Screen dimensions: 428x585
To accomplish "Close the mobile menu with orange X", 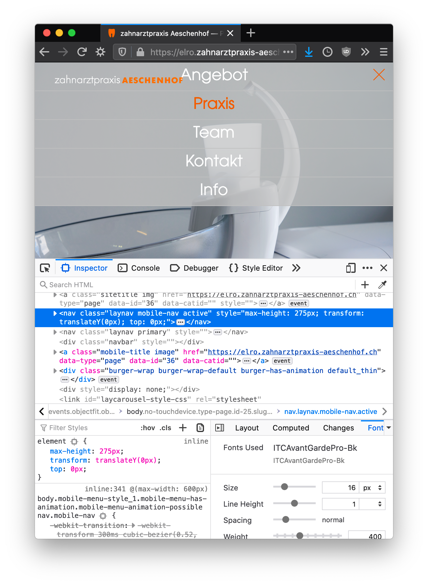I will coord(379,75).
